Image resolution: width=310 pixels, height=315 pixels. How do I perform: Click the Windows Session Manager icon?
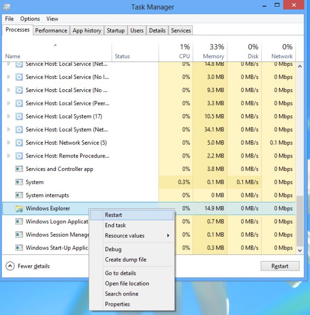tap(19, 235)
